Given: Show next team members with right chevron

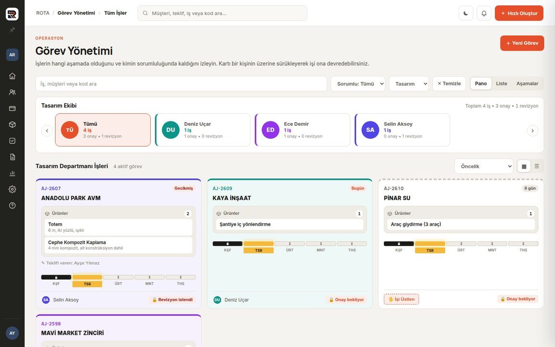Looking at the screenshot, I should pyautogui.click(x=532, y=131).
